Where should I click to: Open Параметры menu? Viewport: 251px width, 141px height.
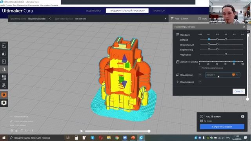point(22,5)
